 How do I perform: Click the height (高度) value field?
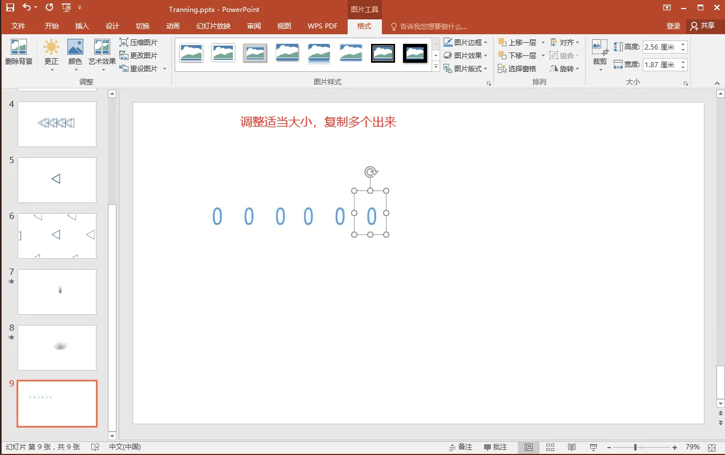click(x=660, y=47)
